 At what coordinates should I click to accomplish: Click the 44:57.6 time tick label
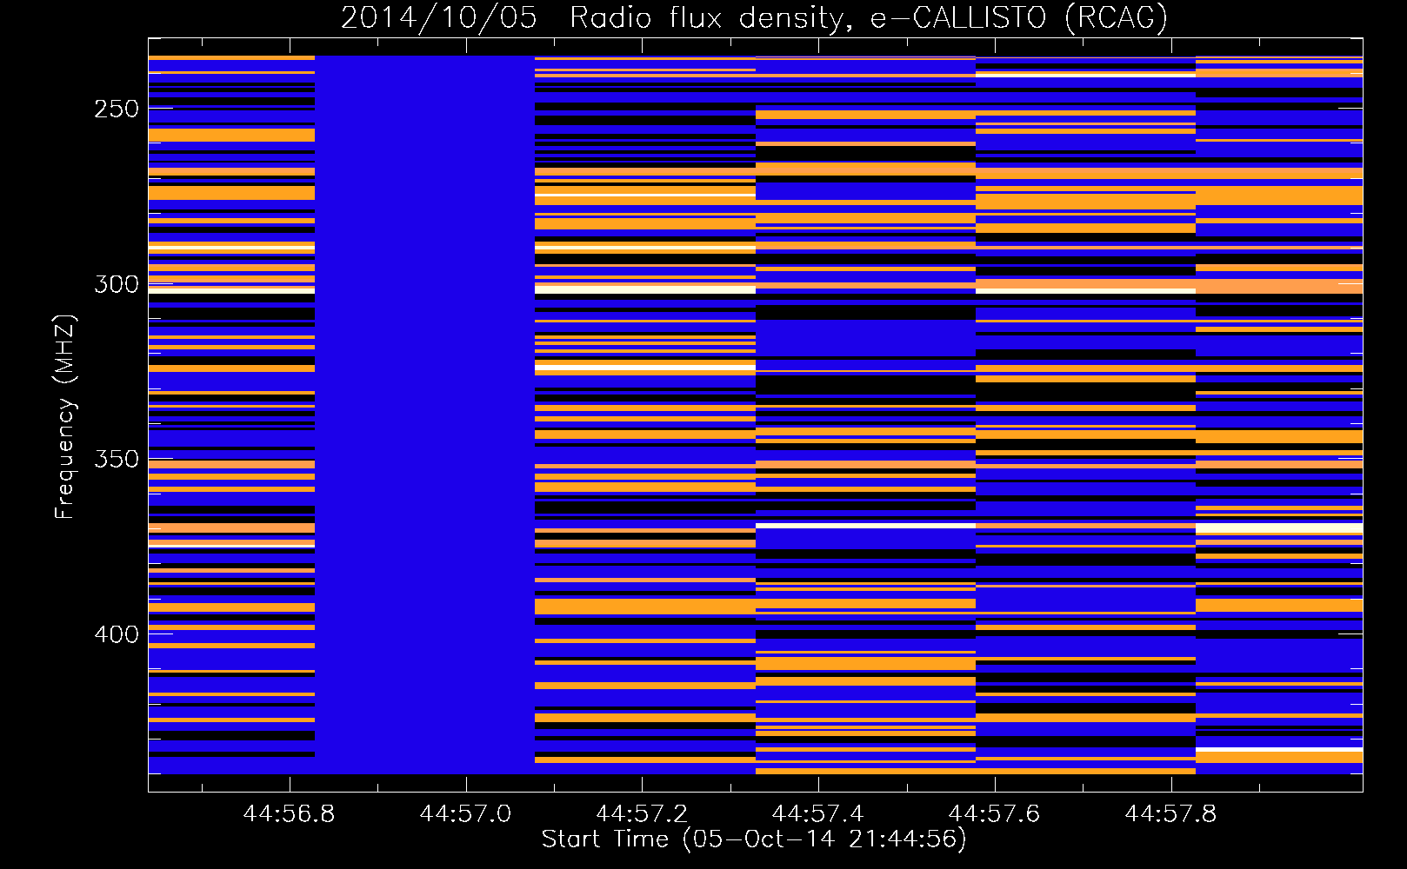click(x=994, y=814)
